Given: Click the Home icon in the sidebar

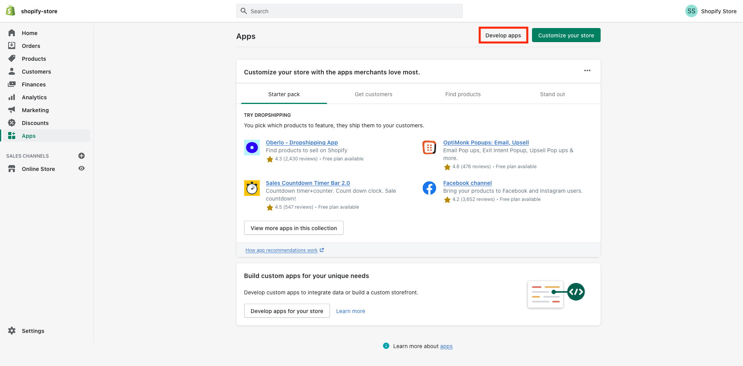Looking at the screenshot, I should [x=12, y=33].
